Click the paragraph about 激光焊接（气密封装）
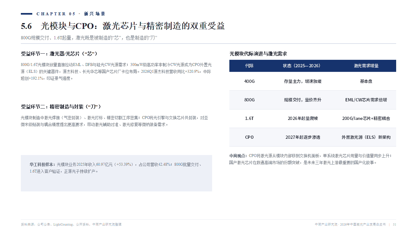The width and height of the screenshot is (417, 234). point(115,121)
